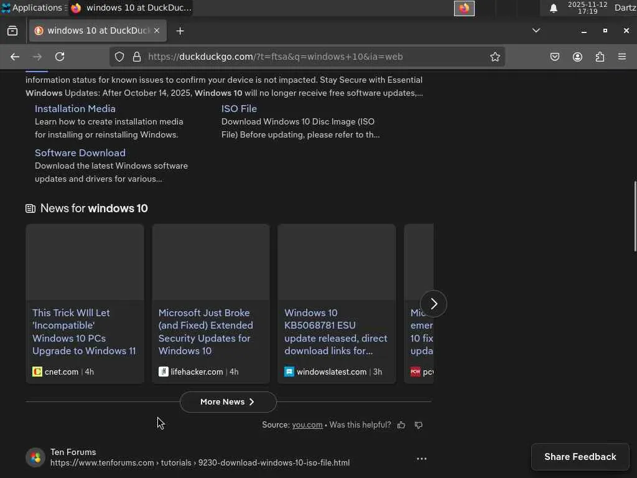This screenshot has width=637, height=478.
Task: Give thumbs up for helpful result
Action: 401,425
